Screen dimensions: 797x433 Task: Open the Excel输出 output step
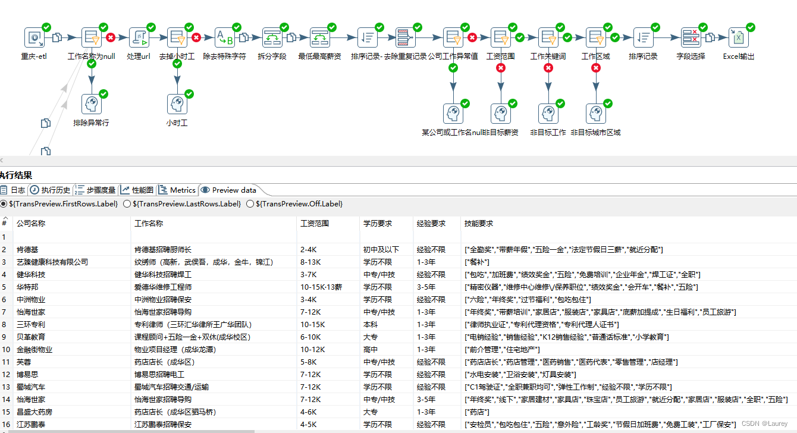(738, 37)
